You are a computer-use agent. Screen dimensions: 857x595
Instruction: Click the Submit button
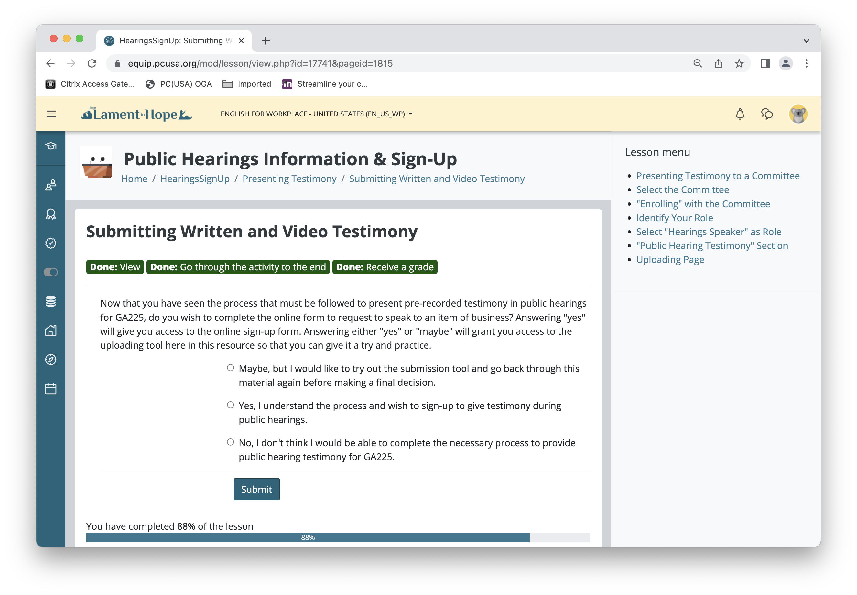pos(256,489)
